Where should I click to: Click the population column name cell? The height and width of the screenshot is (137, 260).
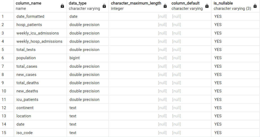[x=26, y=58]
